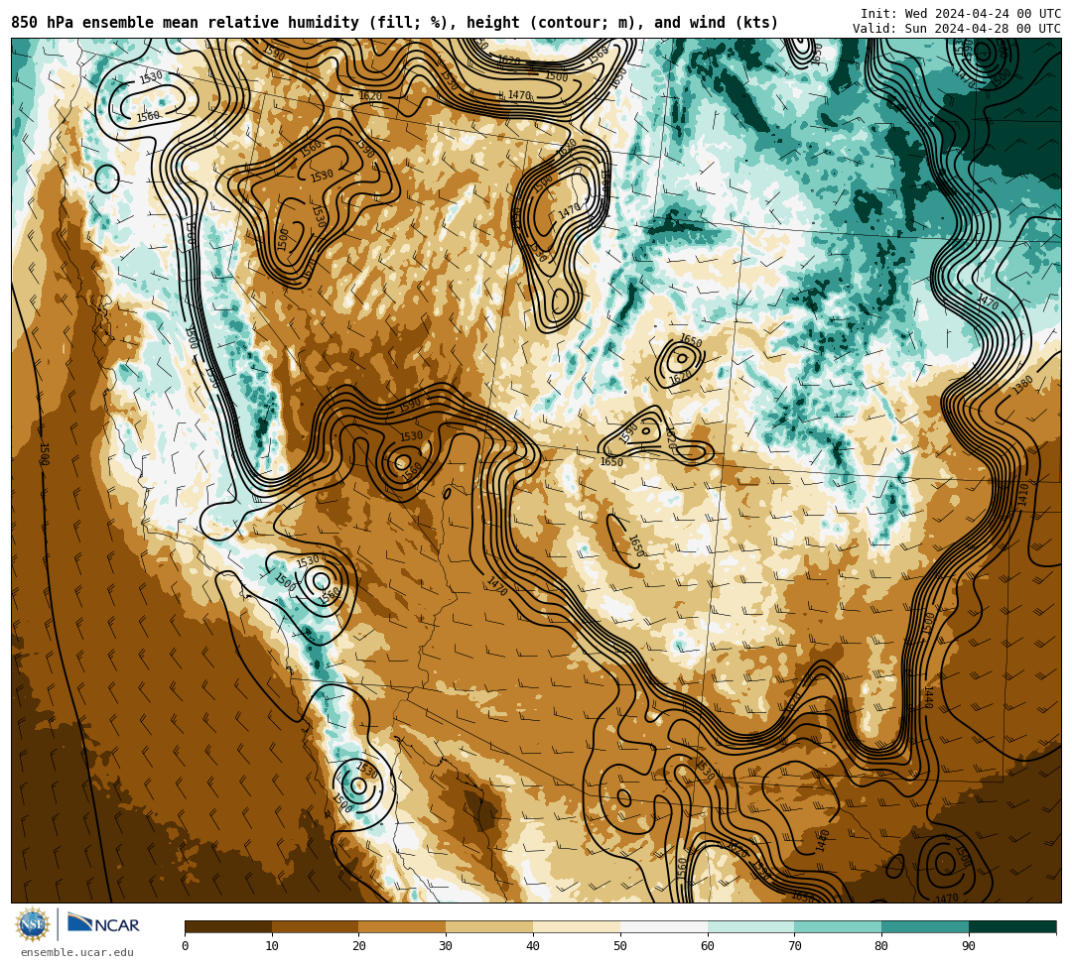Click the colorbar tick label 70

[794, 946]
